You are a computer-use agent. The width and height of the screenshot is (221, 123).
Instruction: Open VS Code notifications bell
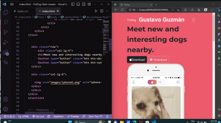(107, 116)
